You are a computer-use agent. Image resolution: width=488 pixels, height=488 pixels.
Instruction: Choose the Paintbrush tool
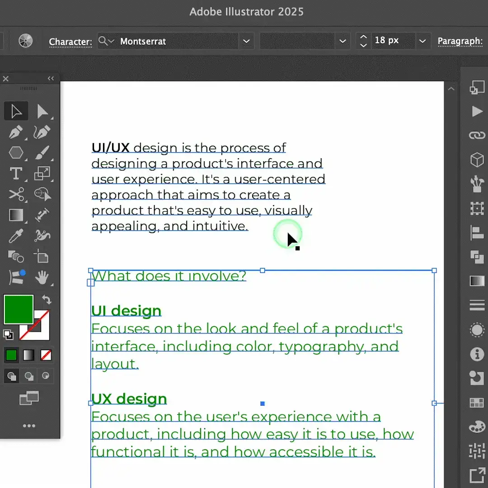[x=43, y=153]
